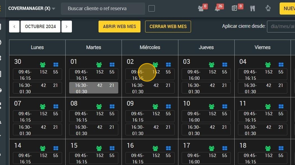Click the Buscar cliente o ref reserva field
This screenshot has width=295, height=165.
pos(103,9)
